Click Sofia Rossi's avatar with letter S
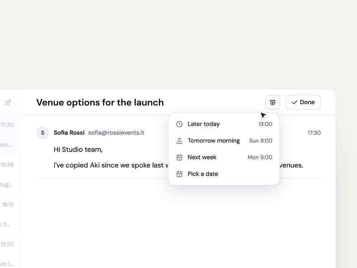The height and width of the screenshot is (268, 357). (x=42, y=133)
